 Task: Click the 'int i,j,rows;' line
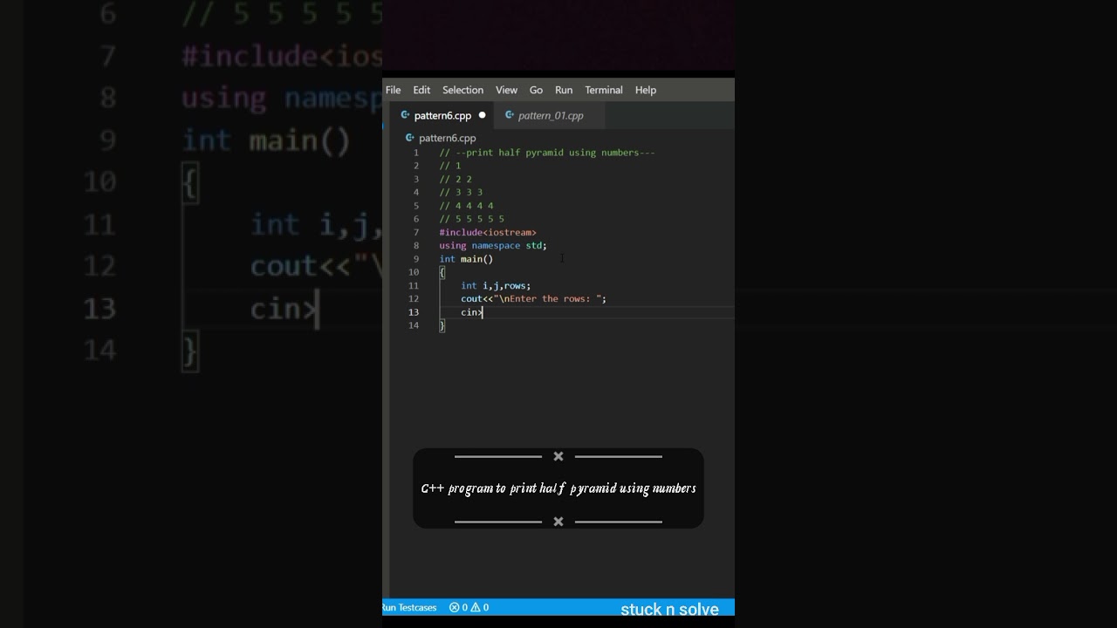click(x=496, y=285)
